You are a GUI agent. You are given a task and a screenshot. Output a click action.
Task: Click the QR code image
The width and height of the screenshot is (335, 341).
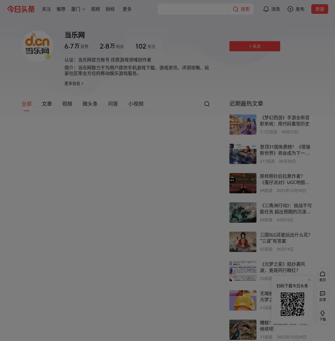(x=292, y=304)
